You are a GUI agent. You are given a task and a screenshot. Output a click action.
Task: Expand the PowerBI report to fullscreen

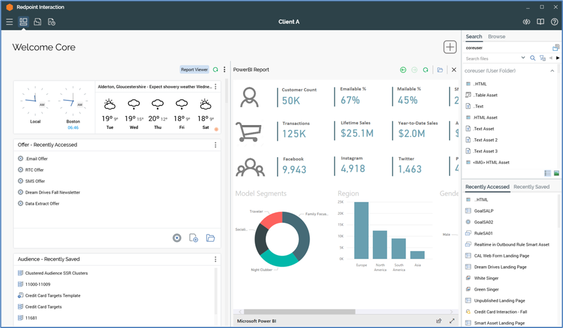pos(452,321)
